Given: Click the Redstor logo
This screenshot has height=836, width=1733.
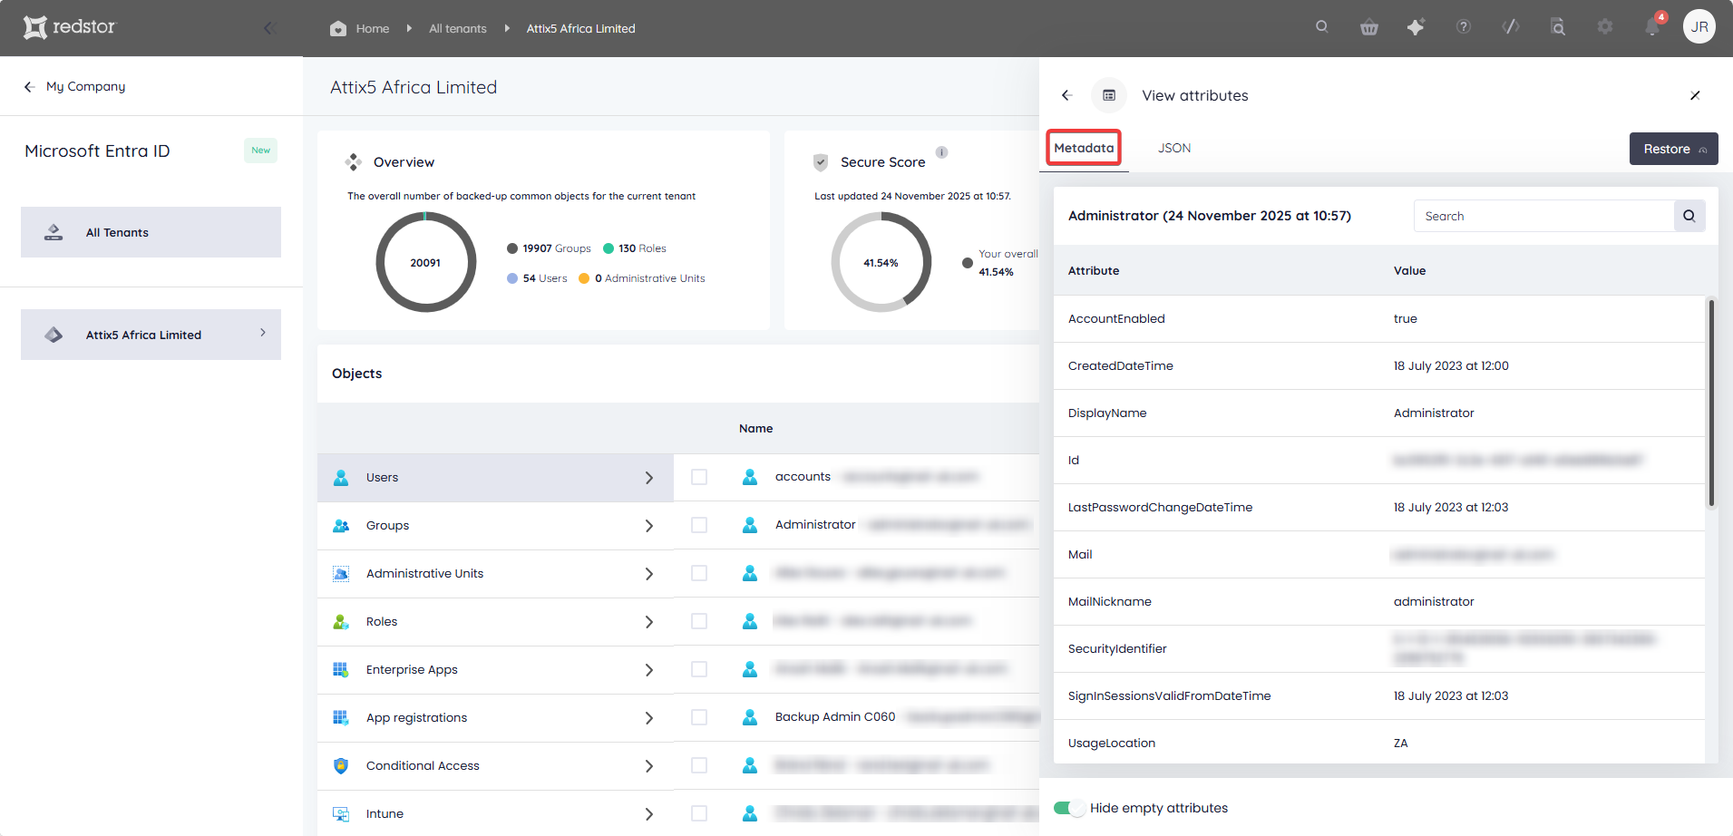Looking at the screenshot, I should pos(70,27).
